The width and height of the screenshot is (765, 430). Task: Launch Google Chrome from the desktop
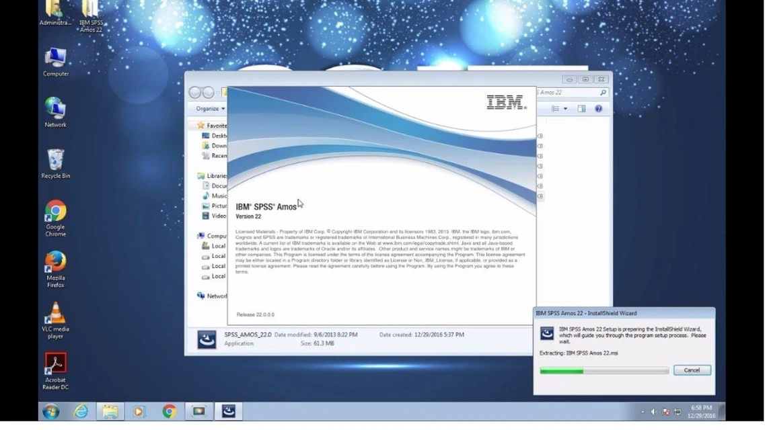coord(56,218)
